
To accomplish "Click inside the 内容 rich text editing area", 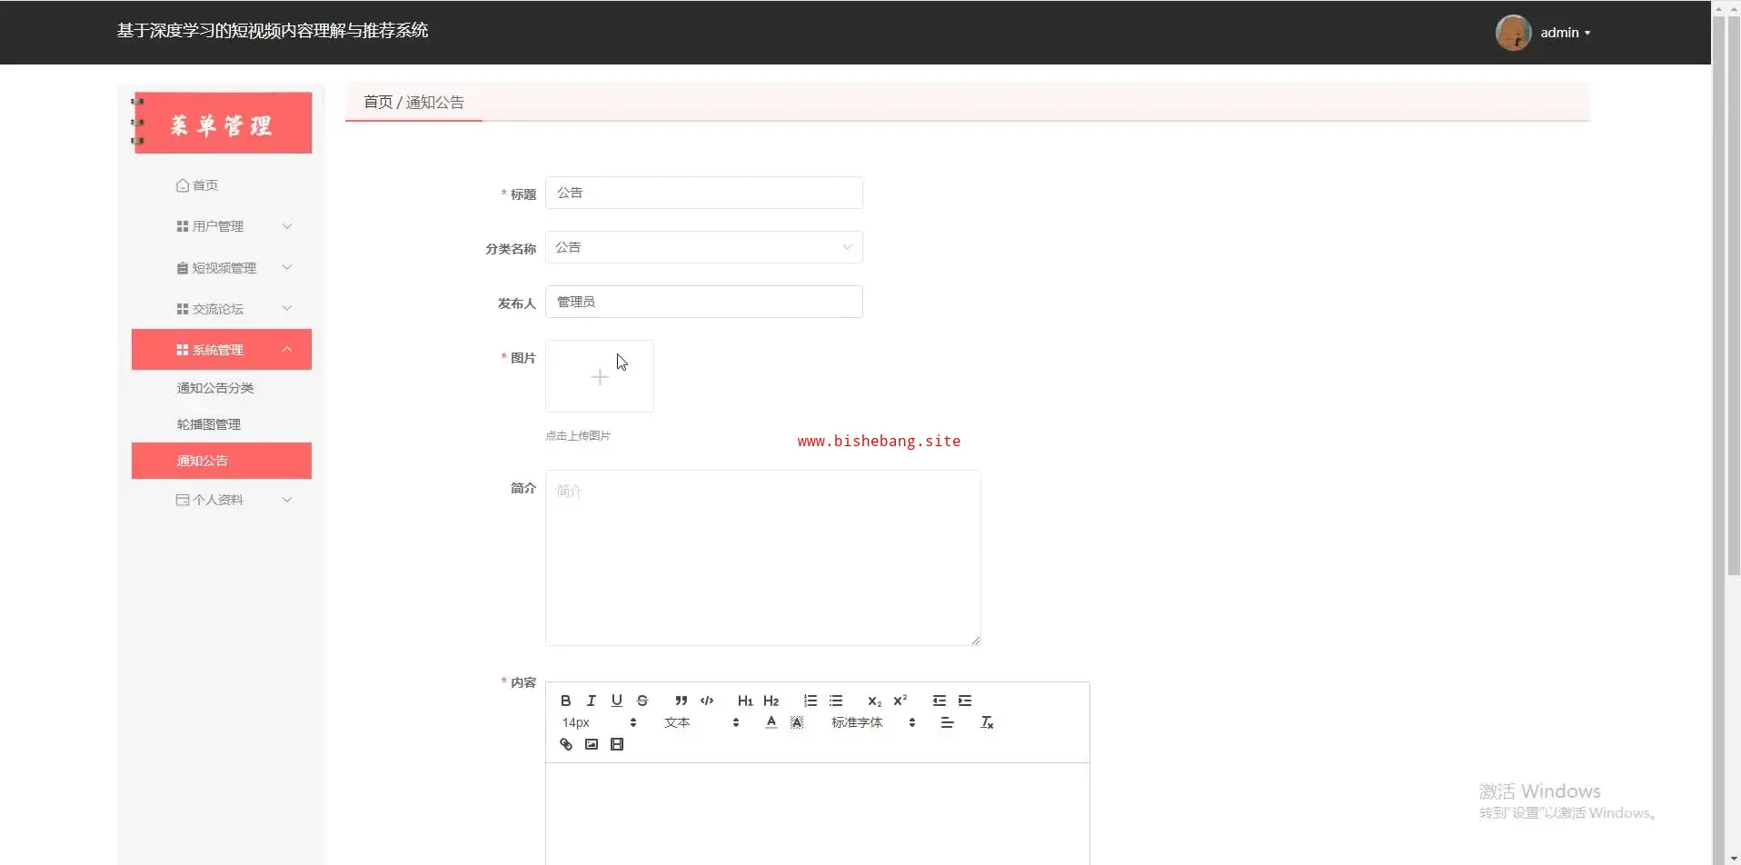I will tap(818, 813).
